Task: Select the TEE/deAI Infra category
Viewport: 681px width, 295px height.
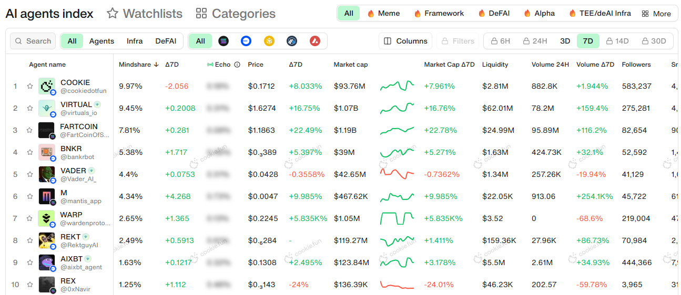Action: pyautogui.click(x=600, y=14)
